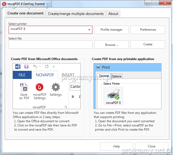Click the Settings gear icon
Viewport: 173px width, 155px height.
coord(55,87)
